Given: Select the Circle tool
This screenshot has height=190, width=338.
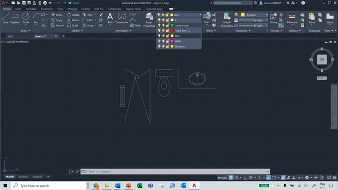Looking at the screenshot, I should click(x=26, y=18).
